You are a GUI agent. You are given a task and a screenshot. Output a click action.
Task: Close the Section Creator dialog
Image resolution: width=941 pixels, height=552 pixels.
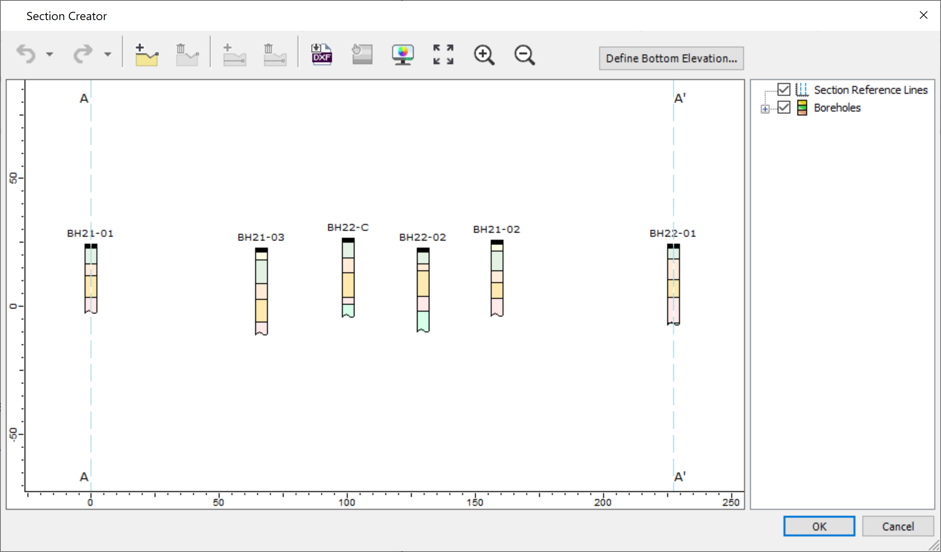point(924,15)
